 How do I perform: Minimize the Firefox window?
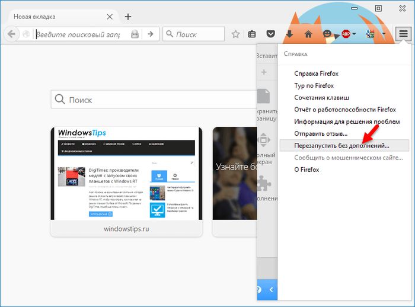(354, 8)
